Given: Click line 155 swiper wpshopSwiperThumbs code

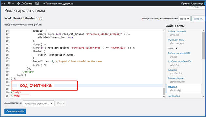Looking at the screenshot, I should point(56,55).
